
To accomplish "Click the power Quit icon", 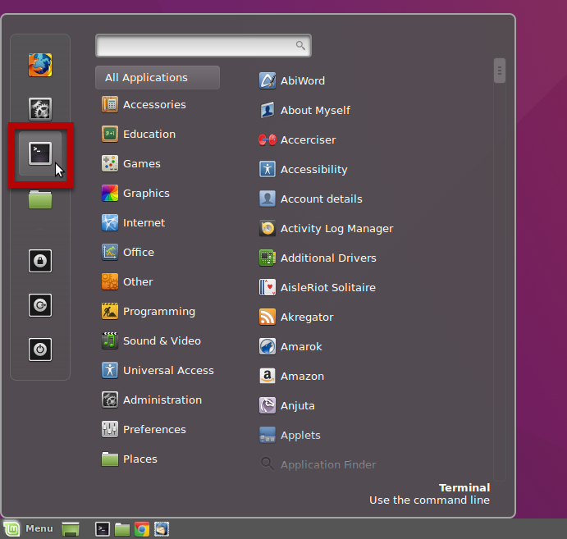I will click(40, 349).
